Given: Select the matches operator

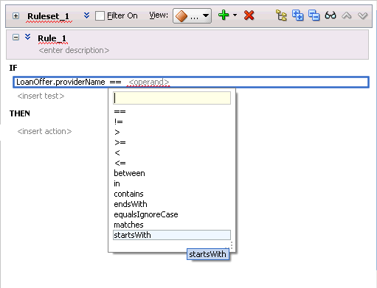Looking at the screenshot, I should pos(172,225).
